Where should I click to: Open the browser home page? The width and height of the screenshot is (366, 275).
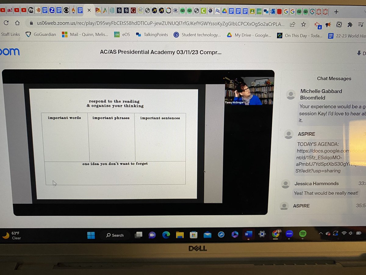17,23
